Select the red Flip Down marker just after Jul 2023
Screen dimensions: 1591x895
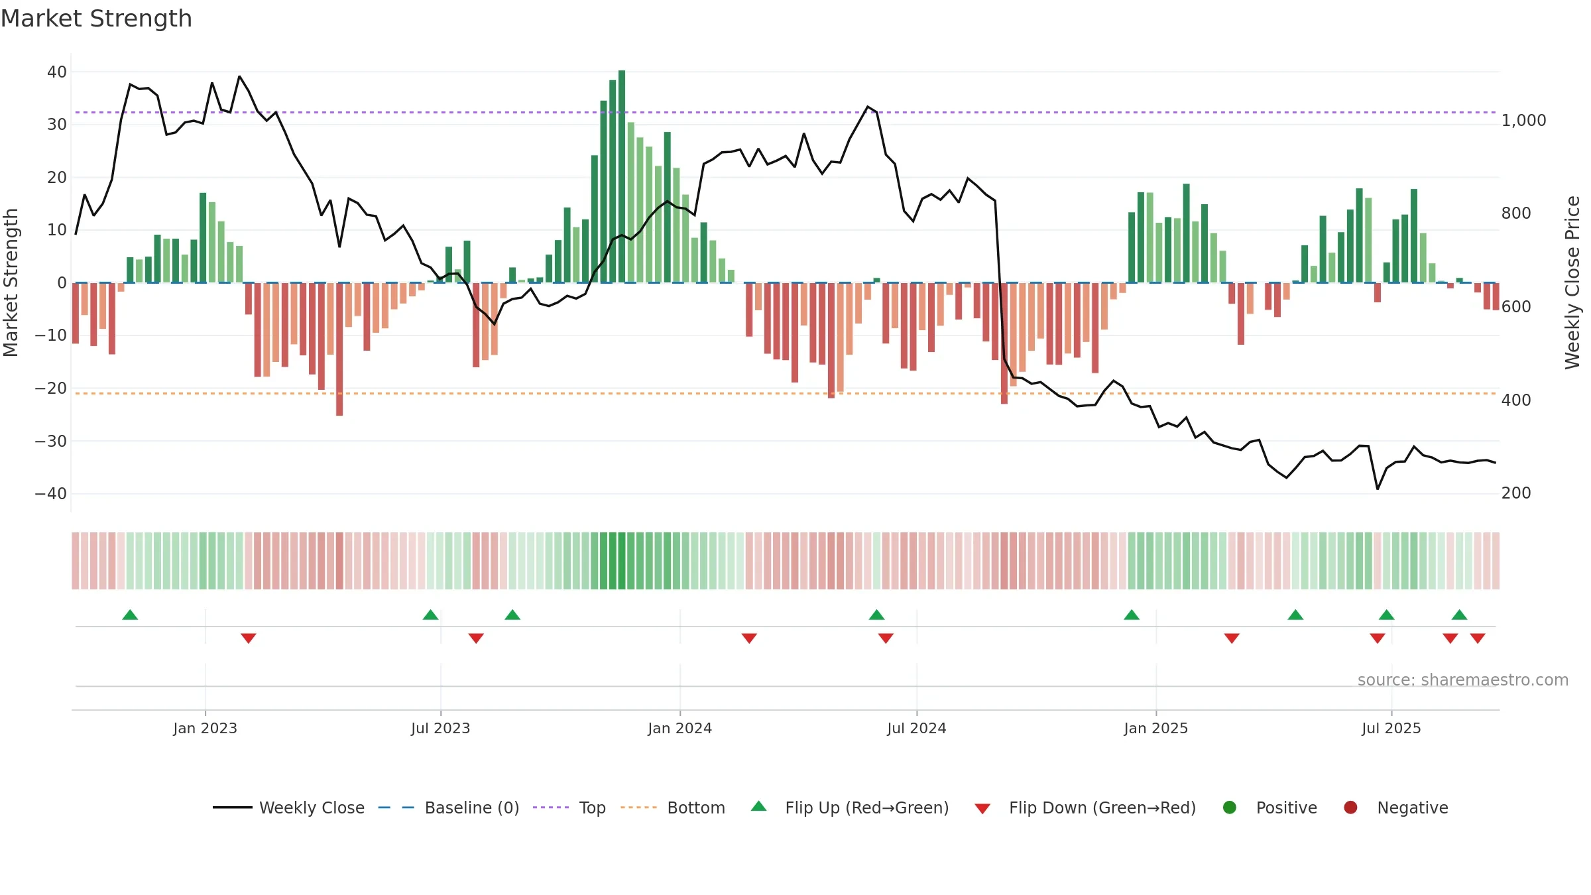(x=476, y=638)
